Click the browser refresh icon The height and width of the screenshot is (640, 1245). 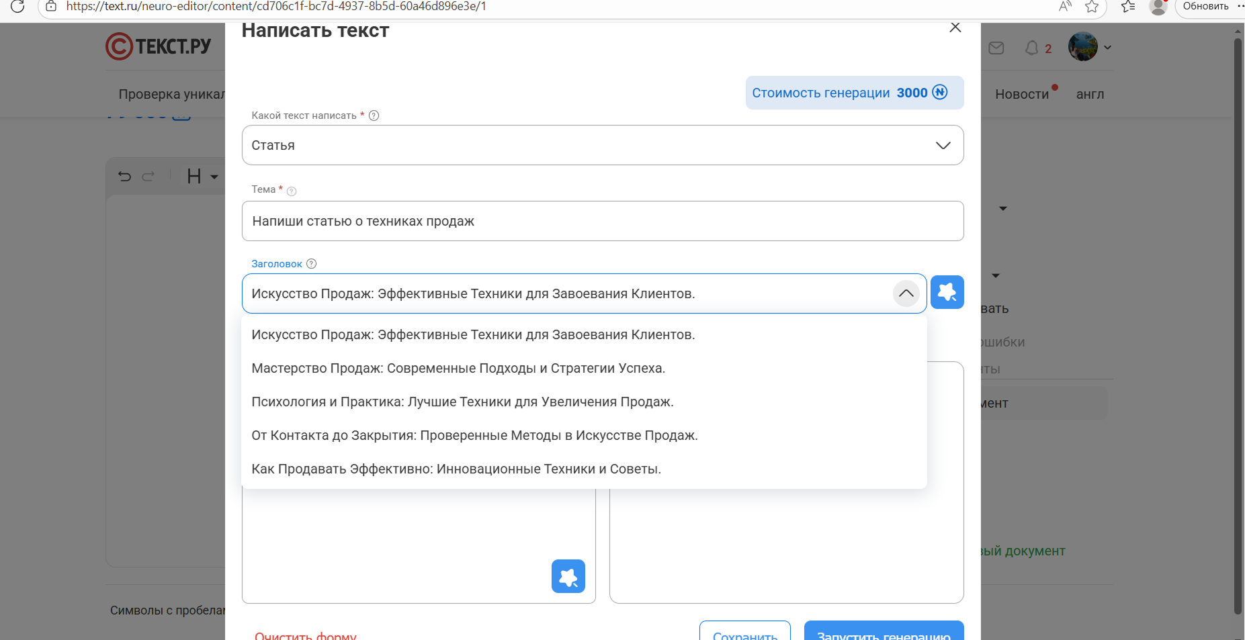point(18,7)
